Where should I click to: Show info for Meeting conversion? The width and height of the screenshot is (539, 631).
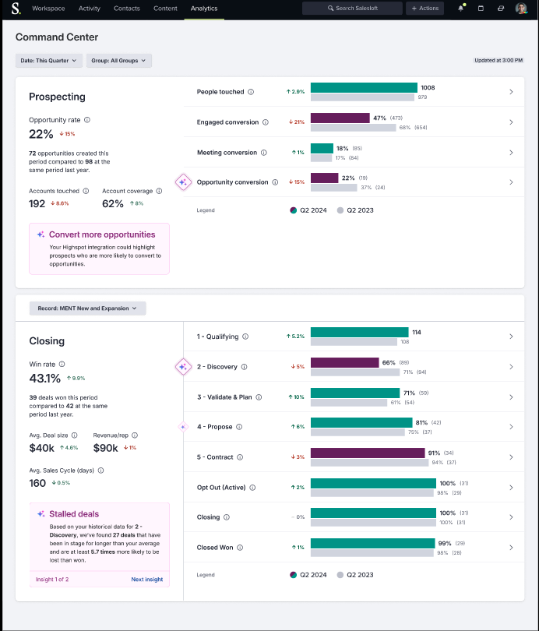coord(264,153)
